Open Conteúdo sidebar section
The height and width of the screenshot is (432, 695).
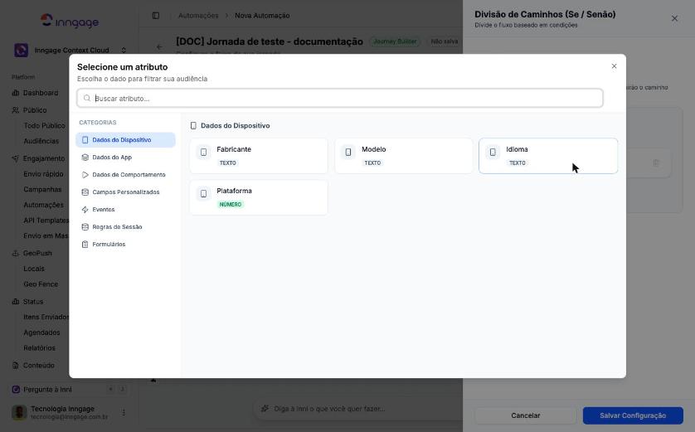click(x=38, y=366)
